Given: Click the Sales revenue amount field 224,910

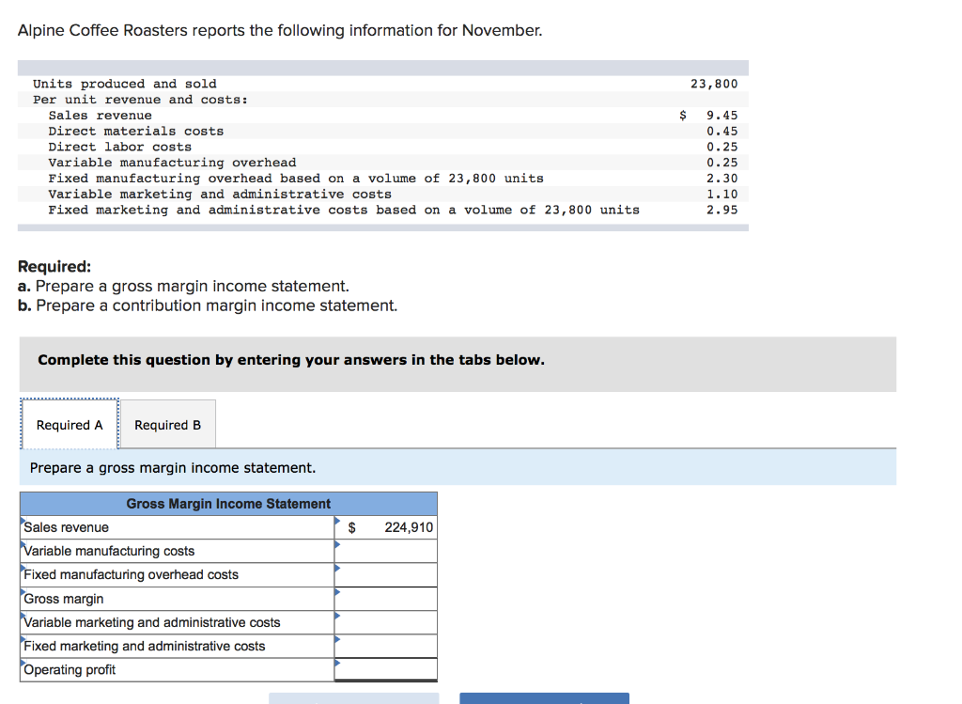Looking at the screenshot, I should (x=386, y=527).
